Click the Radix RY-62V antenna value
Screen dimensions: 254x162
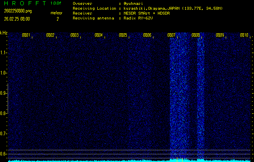(x=138, y=18)
